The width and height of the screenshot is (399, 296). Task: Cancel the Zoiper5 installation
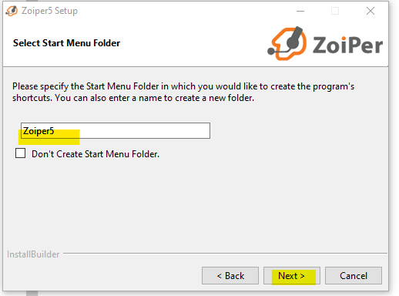(x=354, y=276)
